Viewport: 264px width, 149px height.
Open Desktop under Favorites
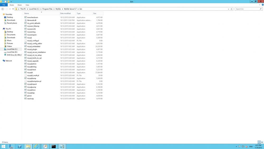(10, 17)
